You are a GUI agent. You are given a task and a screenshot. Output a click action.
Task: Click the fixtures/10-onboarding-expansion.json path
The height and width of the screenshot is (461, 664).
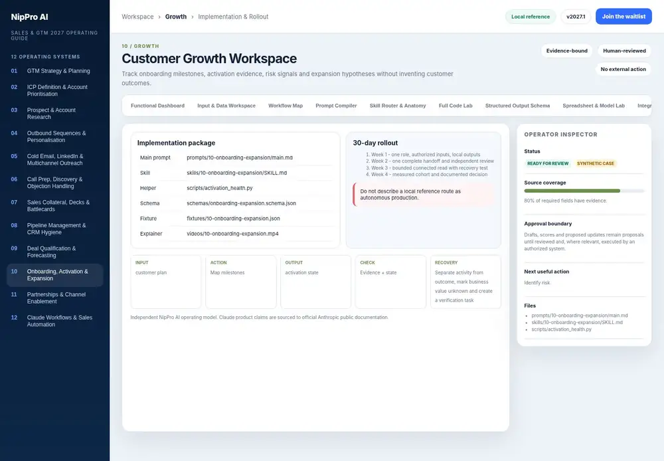tap(233, 219)
